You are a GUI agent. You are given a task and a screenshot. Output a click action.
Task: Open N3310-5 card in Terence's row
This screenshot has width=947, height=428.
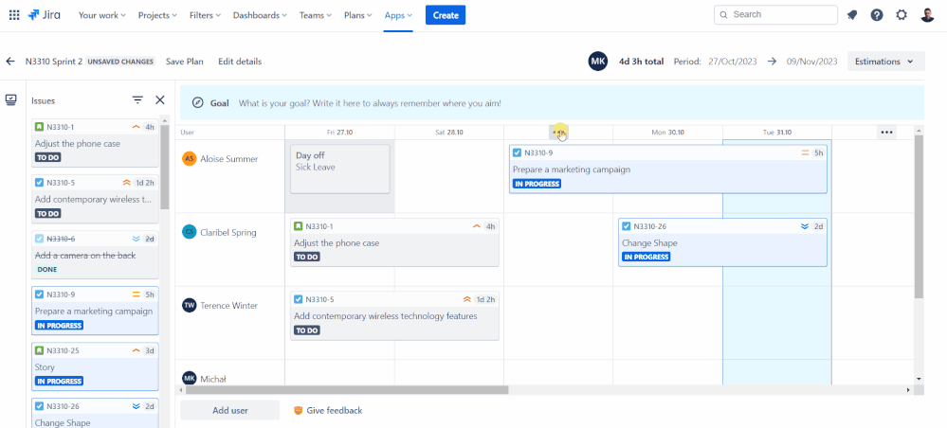[395, 315]
